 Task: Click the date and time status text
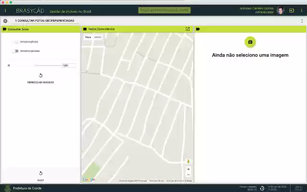coord(277,188)
